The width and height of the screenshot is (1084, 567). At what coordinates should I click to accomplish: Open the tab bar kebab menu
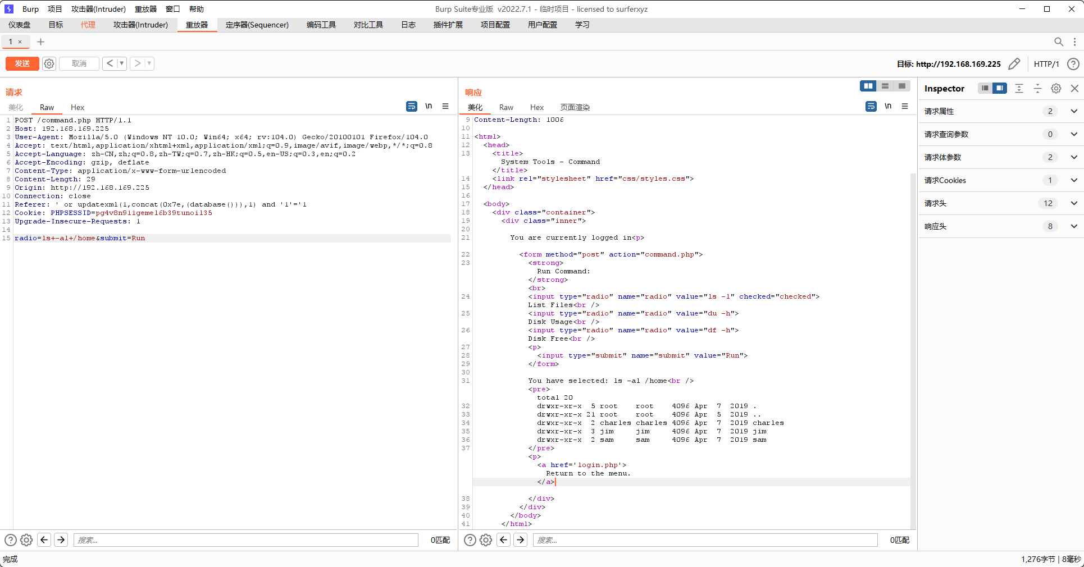(1074, 42)
